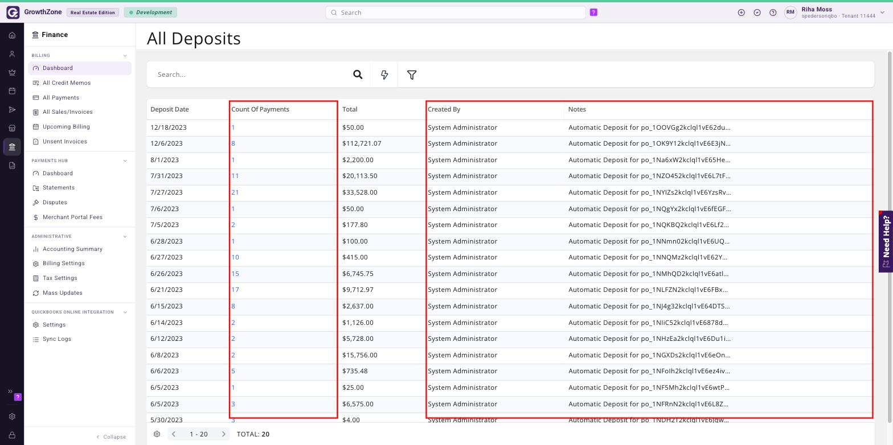
Task: Open Accounting Summary
Action: coord(72,249)
